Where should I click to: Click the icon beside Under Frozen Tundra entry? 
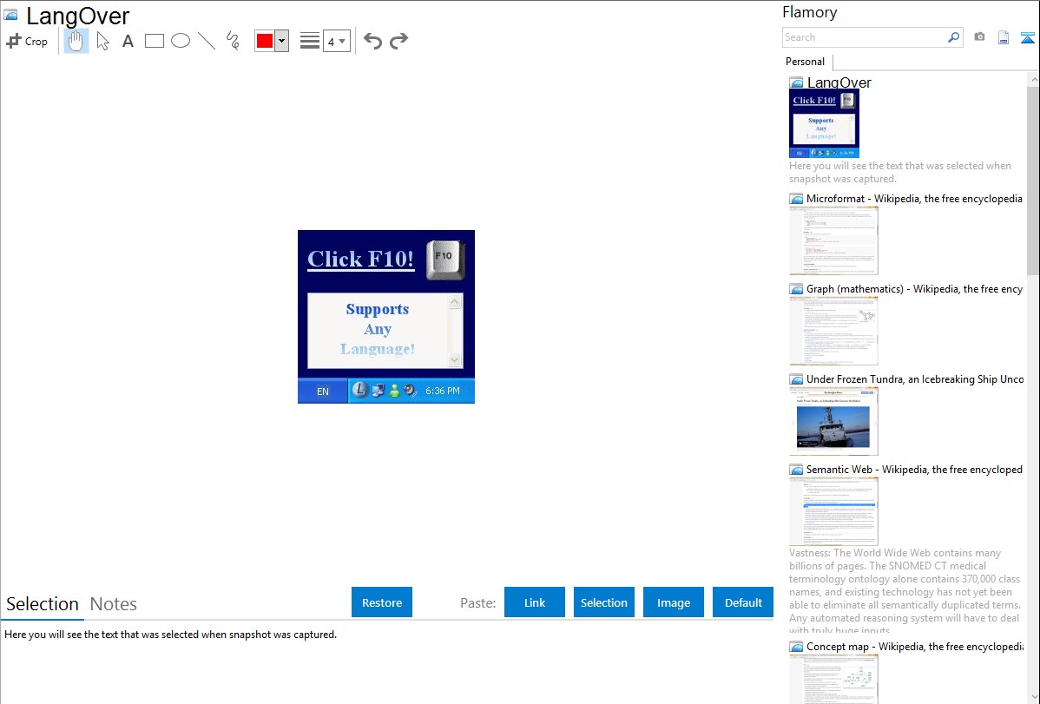click(796, 378)
